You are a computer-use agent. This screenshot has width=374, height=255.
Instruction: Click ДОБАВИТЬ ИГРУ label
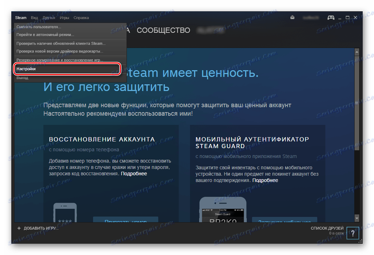coord(41,228)
